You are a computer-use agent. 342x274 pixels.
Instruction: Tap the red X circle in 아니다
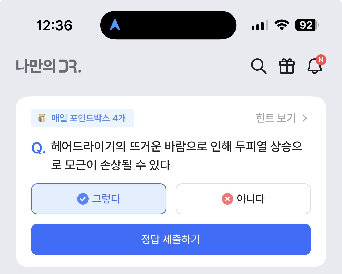227,199
